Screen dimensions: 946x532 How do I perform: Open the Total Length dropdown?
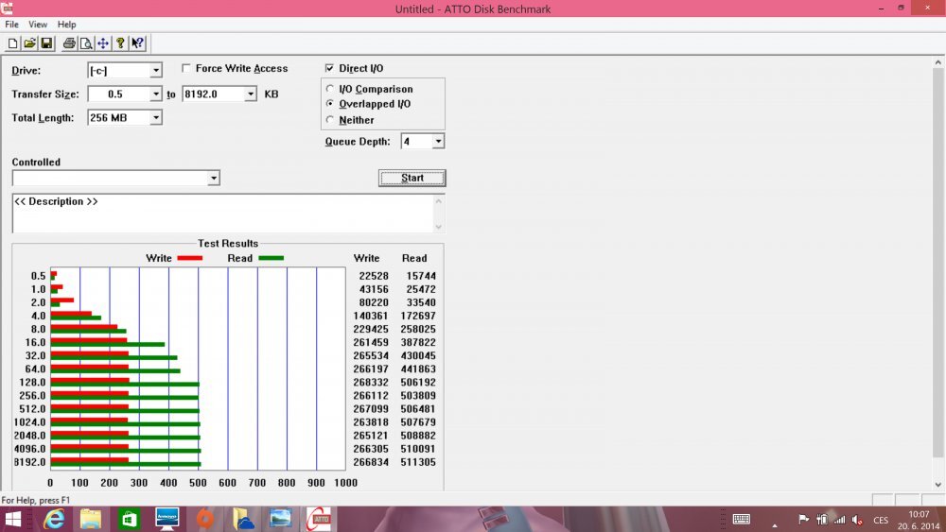[155, 118]
